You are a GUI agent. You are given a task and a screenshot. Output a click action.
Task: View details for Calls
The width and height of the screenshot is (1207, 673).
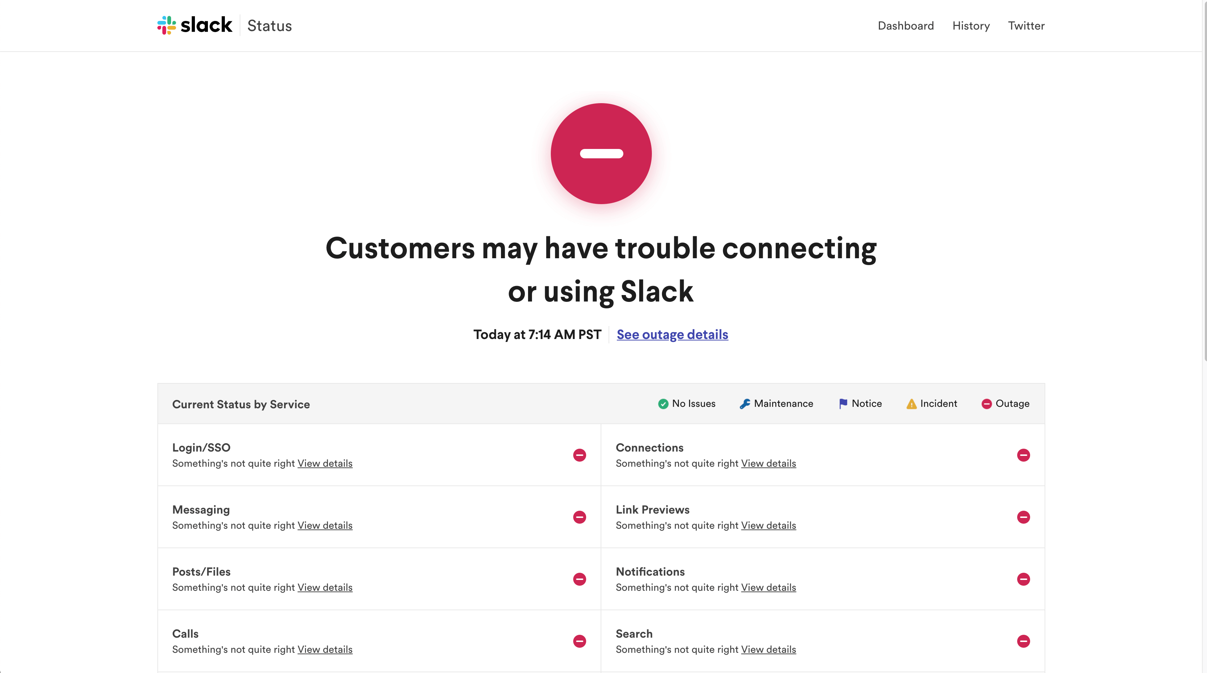[325, 650]
